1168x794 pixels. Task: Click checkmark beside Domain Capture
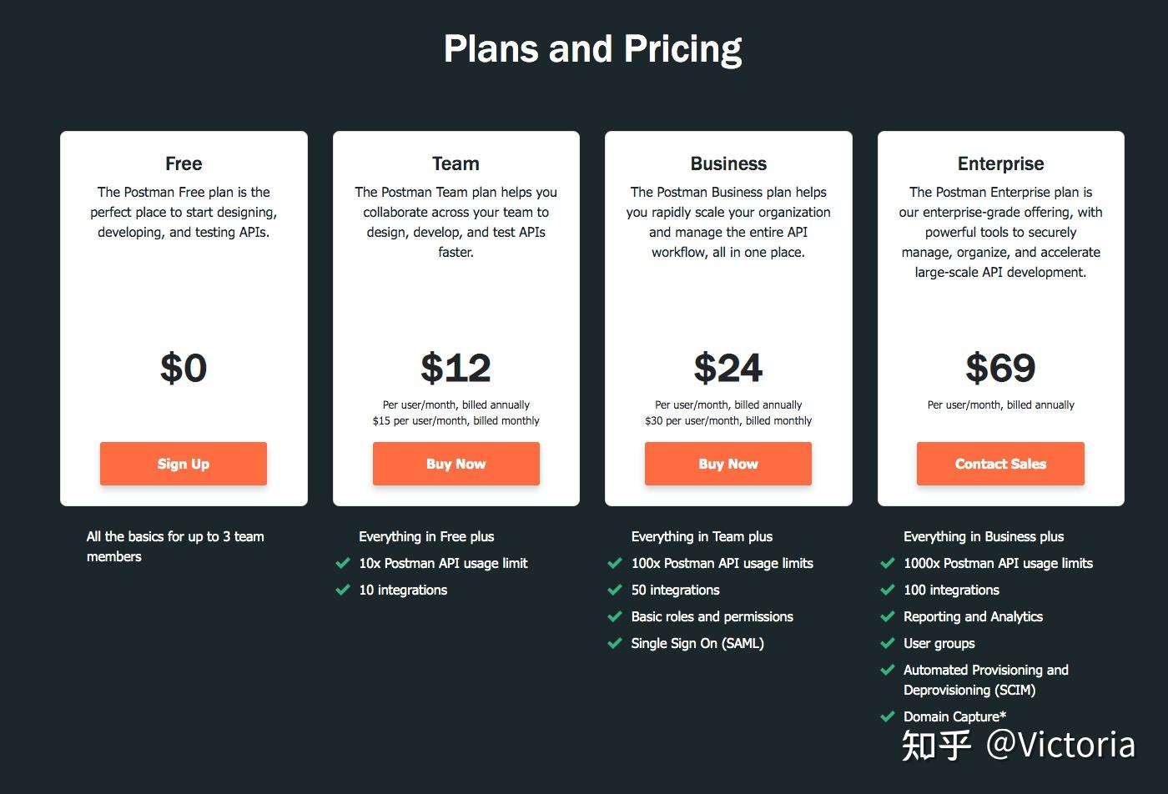[x=888, y=716]
